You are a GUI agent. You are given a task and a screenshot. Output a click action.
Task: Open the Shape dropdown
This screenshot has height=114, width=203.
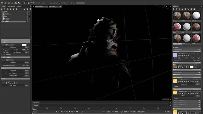10,60
